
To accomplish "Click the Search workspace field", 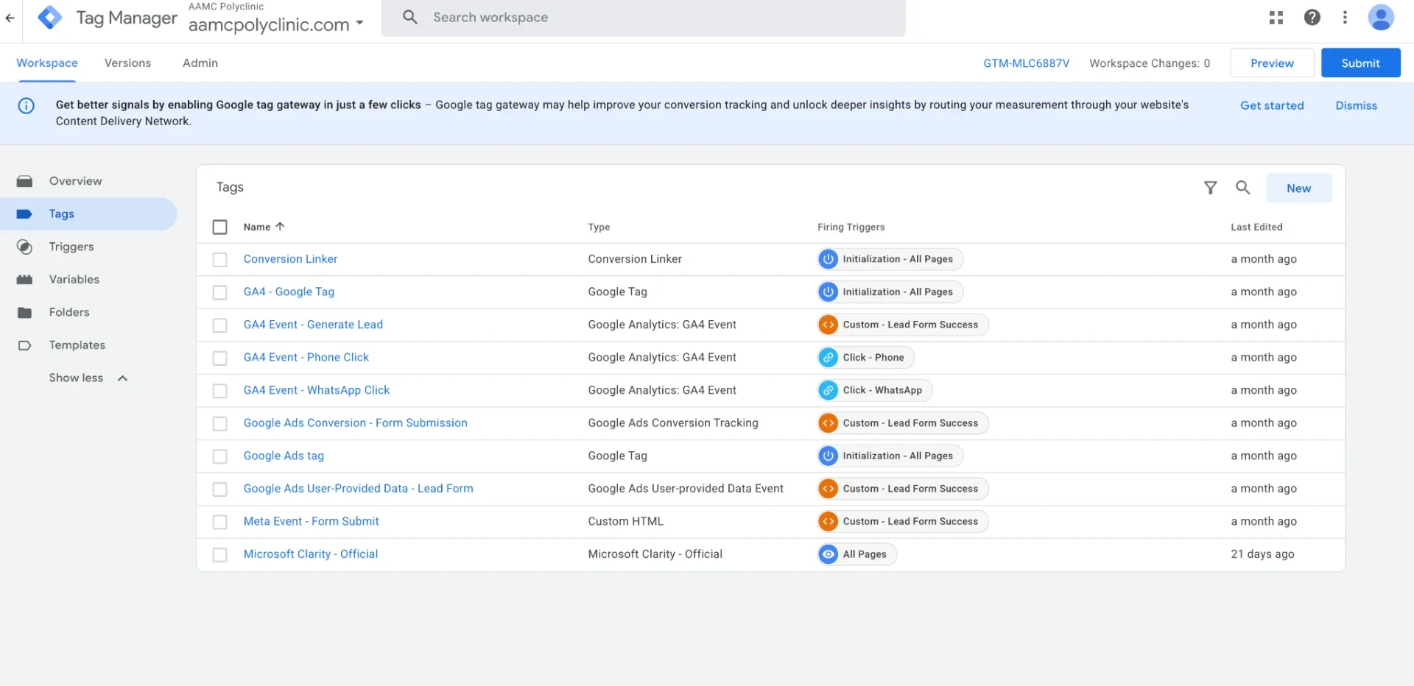I will [x=643, y=18].
